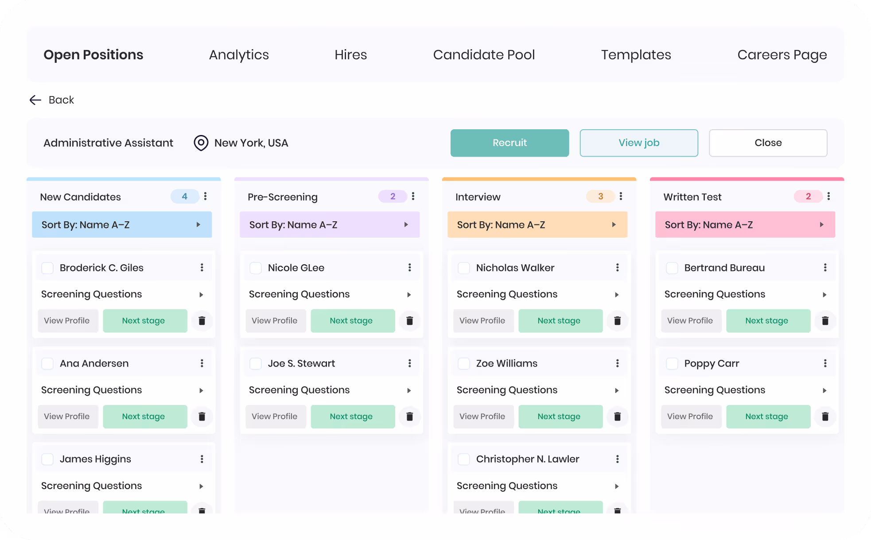The image size is (871, 540).
Task: Select Nicole GLee checkbox
Action: (x=256, y=268)
